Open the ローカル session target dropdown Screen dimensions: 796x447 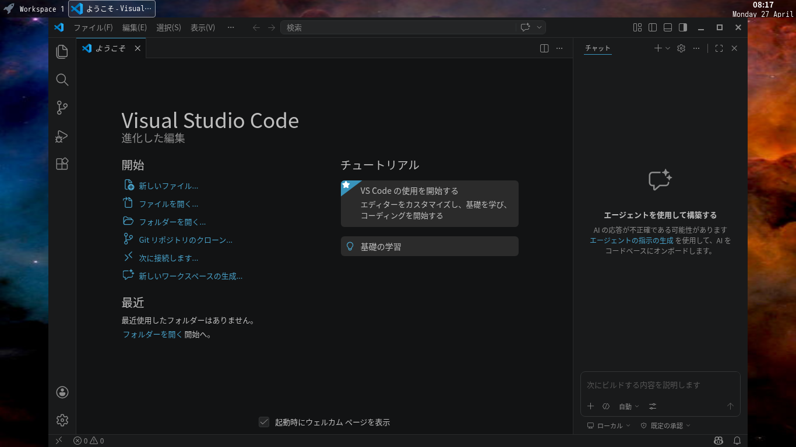[609, 425]
